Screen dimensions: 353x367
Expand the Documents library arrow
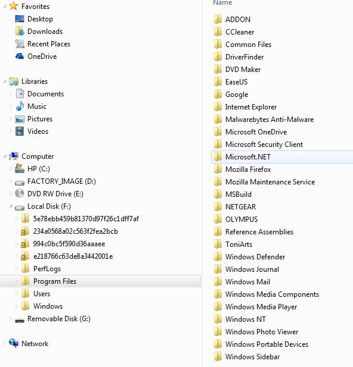11,94
